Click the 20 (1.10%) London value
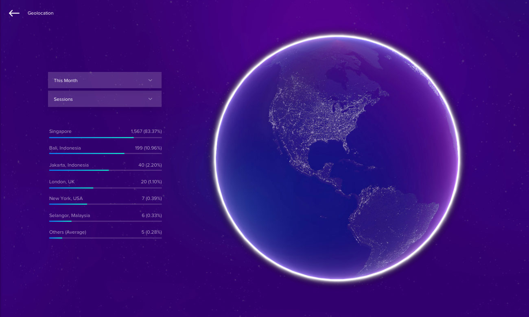Viewport: 529px width, 317px height. tap(151, 182)
